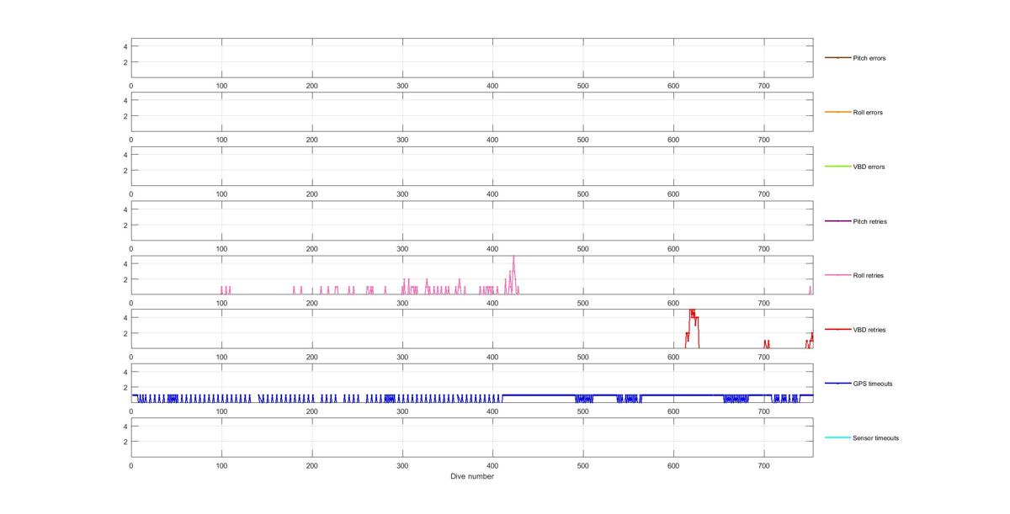Click the "GPS timeouts" legend label
Image resolution: width=1010 pixels, height=514 pixels.
click(x=872, y=384)
